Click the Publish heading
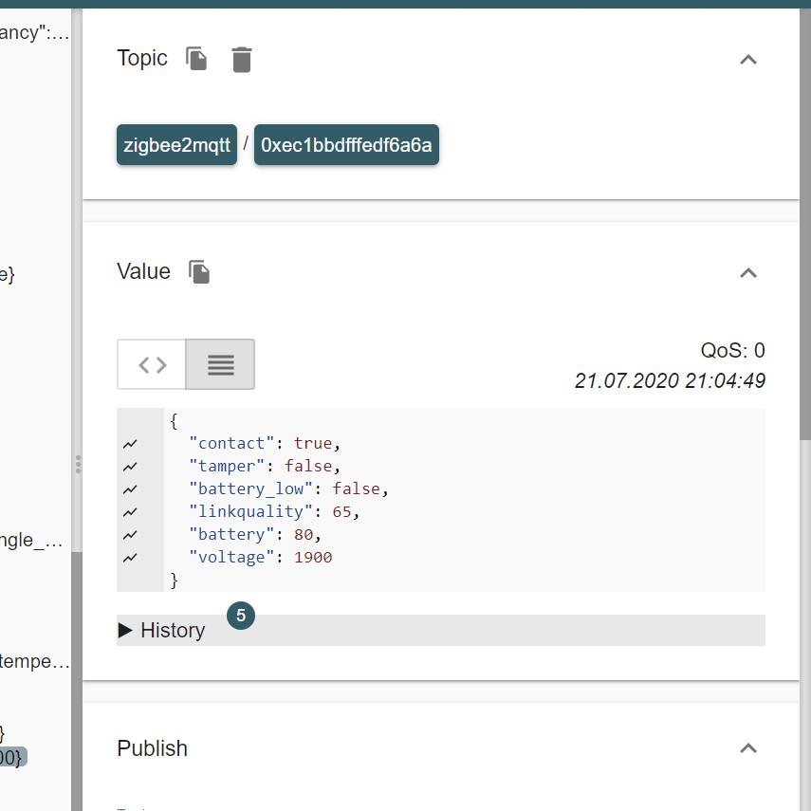Image resolution: width=811 pixels, height=811 pixels. click(152, 748)
